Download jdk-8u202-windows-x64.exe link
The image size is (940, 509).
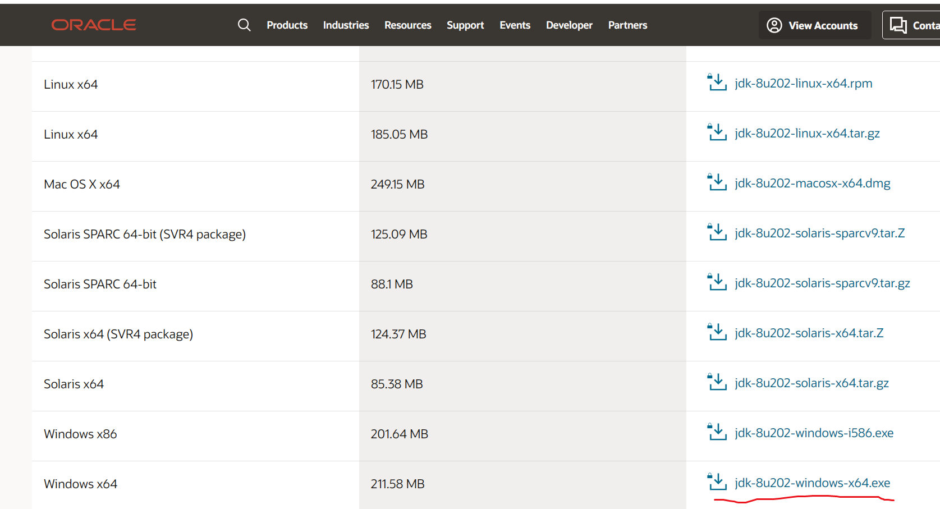(812, 483)
